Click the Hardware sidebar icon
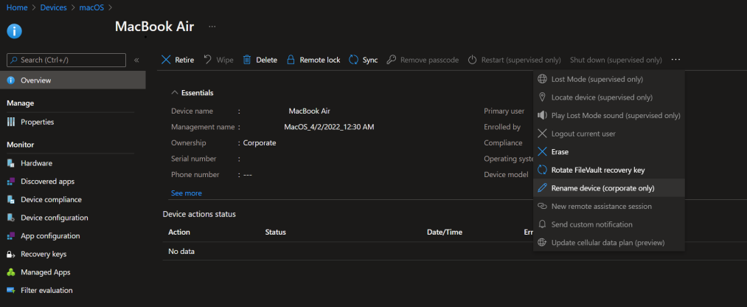Viewport: 747px width, 307px height. point(11,163)
